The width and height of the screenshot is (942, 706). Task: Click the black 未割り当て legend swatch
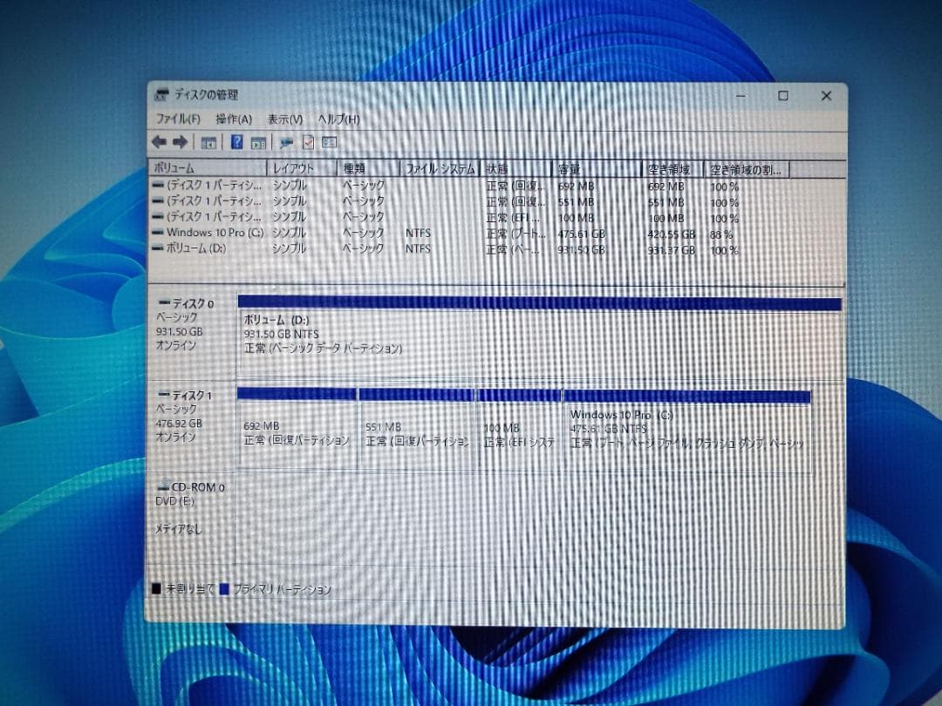[x=157, y=588]
